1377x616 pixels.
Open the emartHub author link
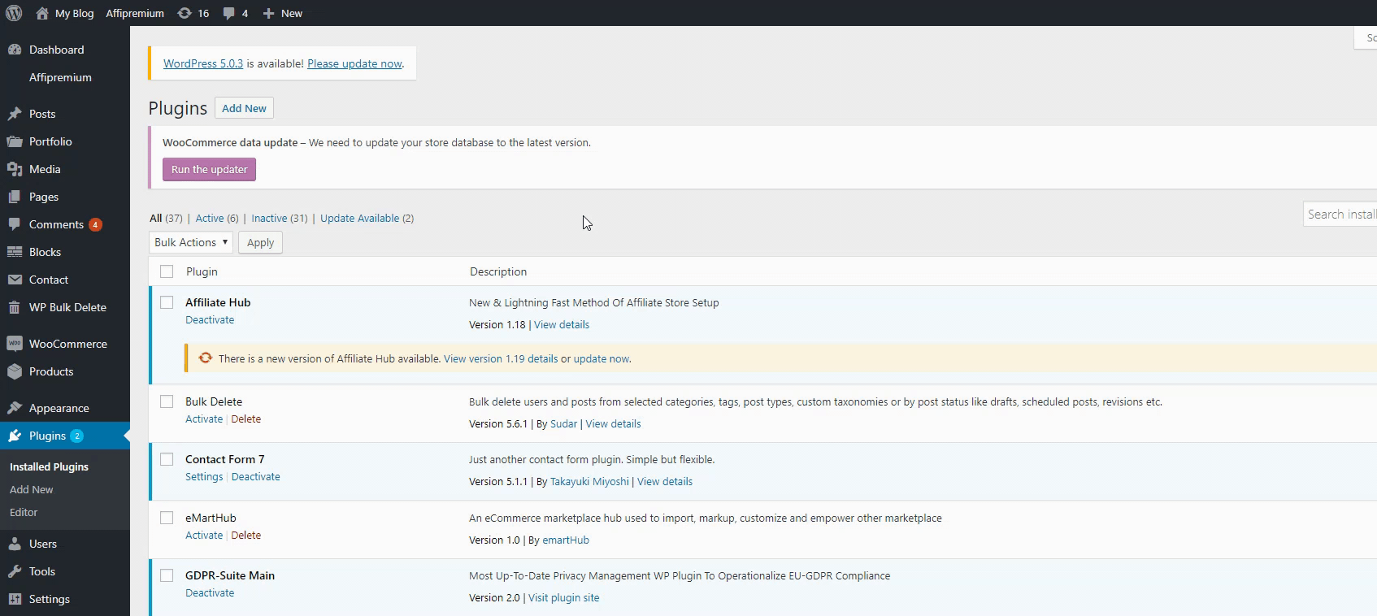[566, 540]
